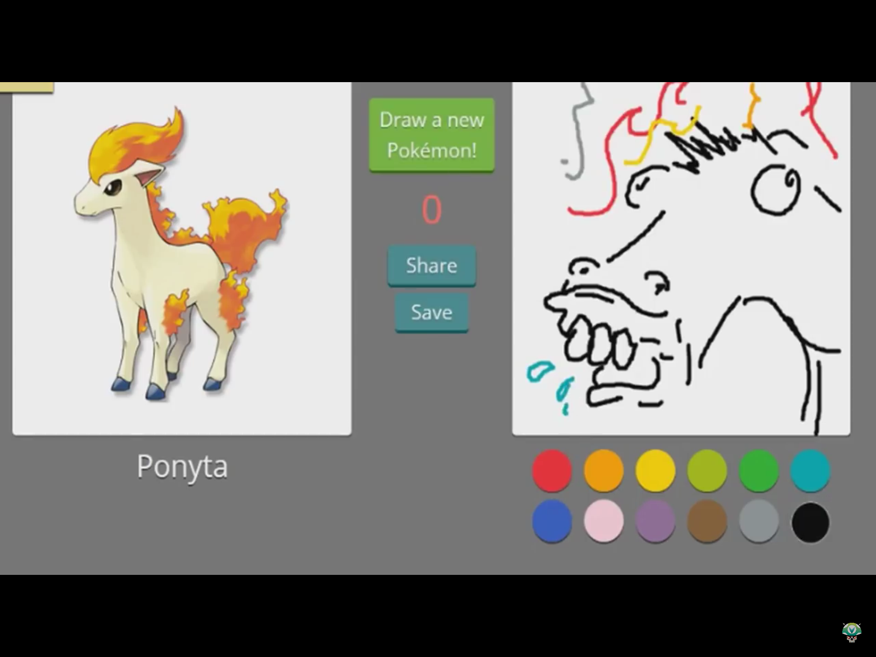Click the Save button
This screenshot has height=657, width=876.
pos(432,312)
